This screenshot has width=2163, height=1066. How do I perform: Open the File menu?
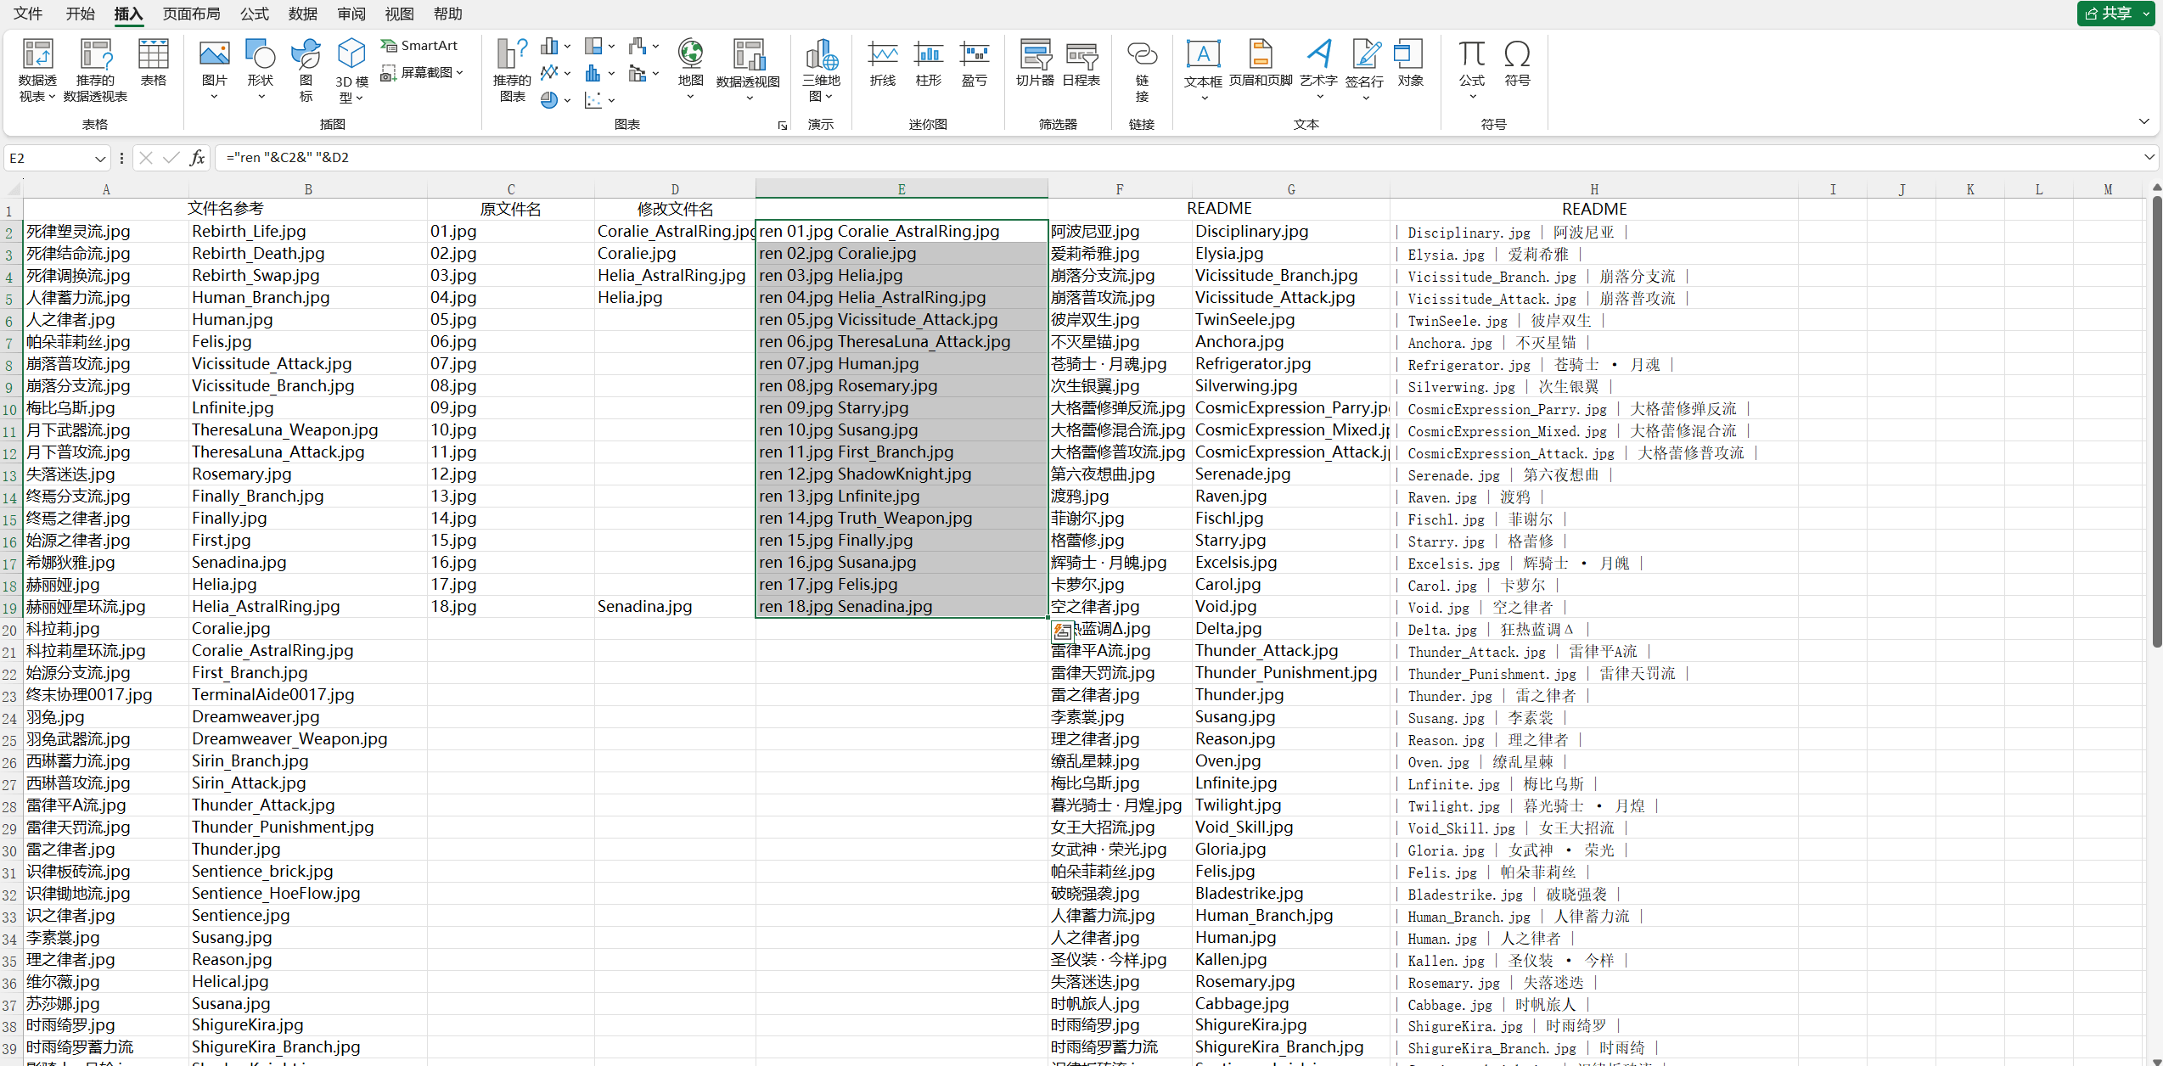(28, 14)
